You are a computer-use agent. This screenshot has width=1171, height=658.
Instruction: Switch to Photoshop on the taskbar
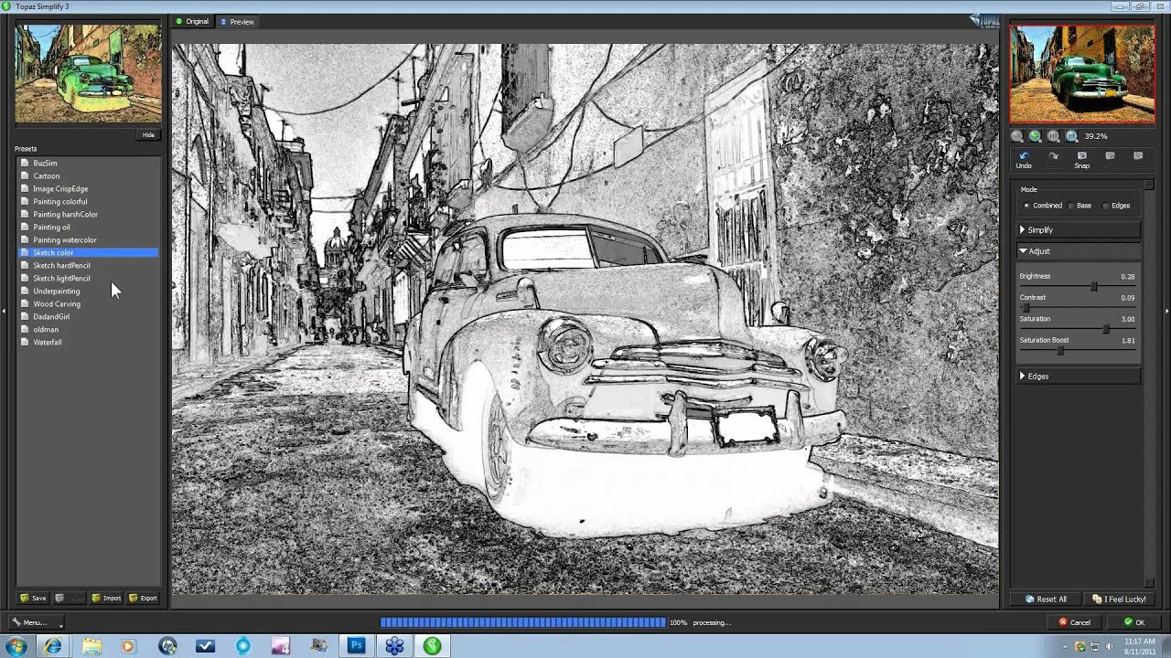tap(357, 646)
